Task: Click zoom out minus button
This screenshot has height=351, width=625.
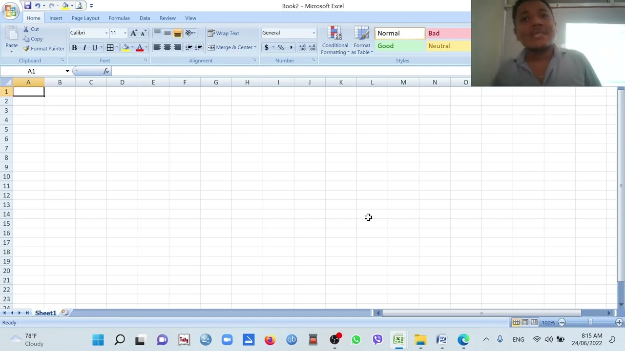Action: click(562, 322)
